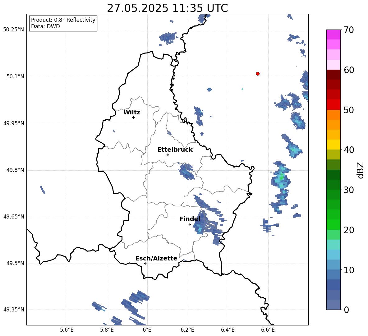Screen dimensions: 368x336
Task: Pick the bright green swatch at 20 dBZ
Action: [333, 224]
